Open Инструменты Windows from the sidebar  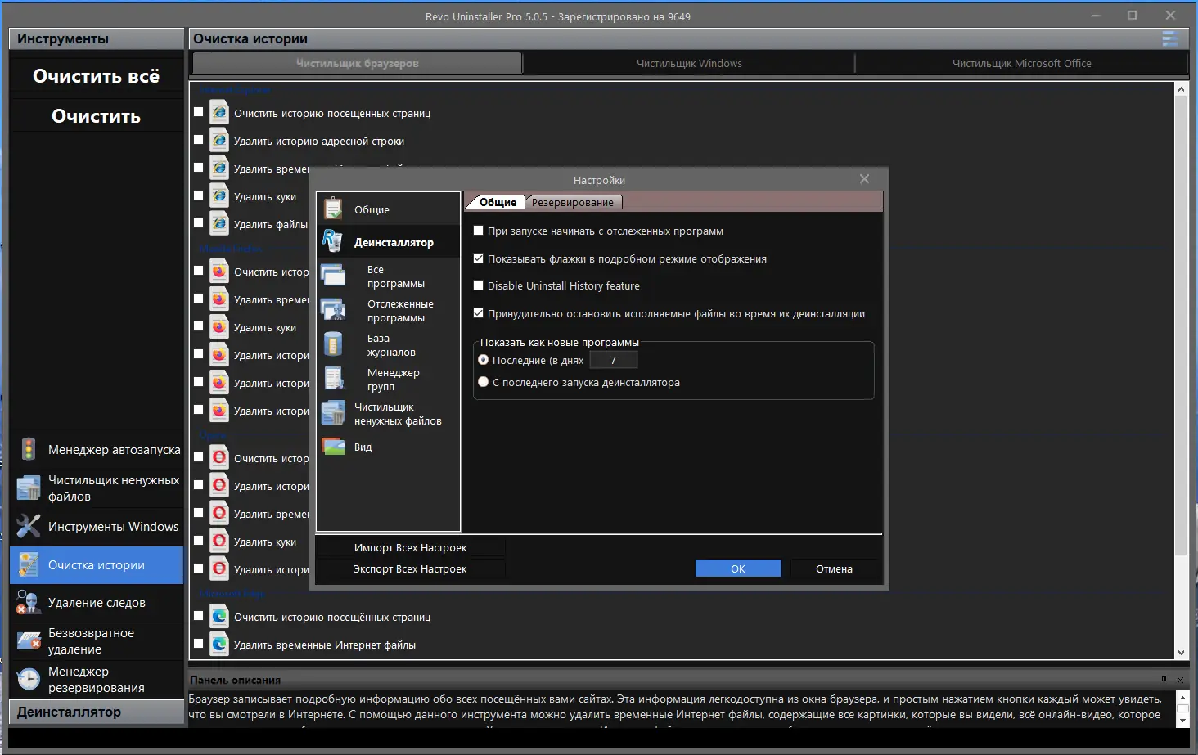[97, 526]
